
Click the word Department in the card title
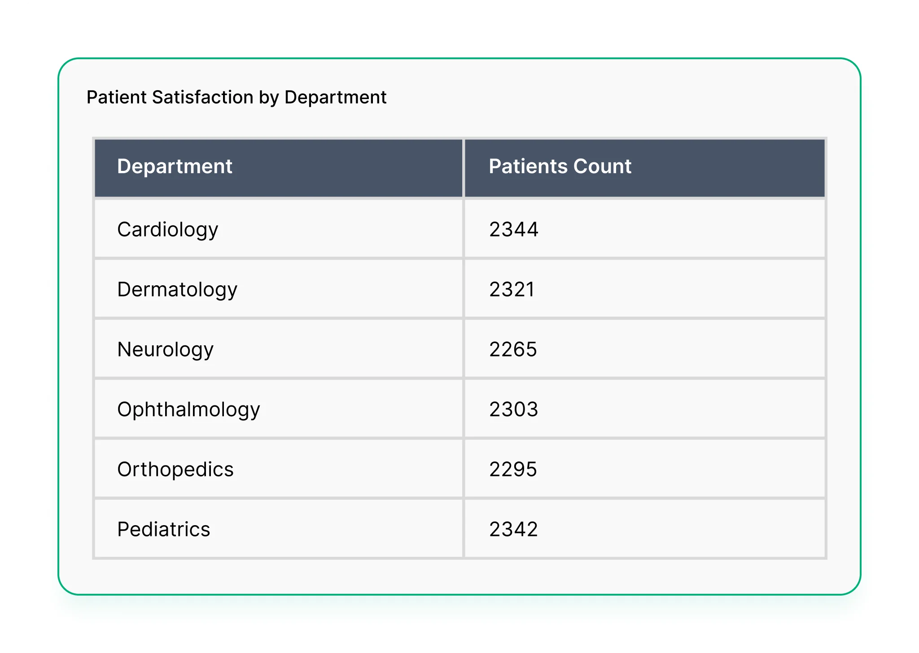pyautogui.click(x=335, y=97)
